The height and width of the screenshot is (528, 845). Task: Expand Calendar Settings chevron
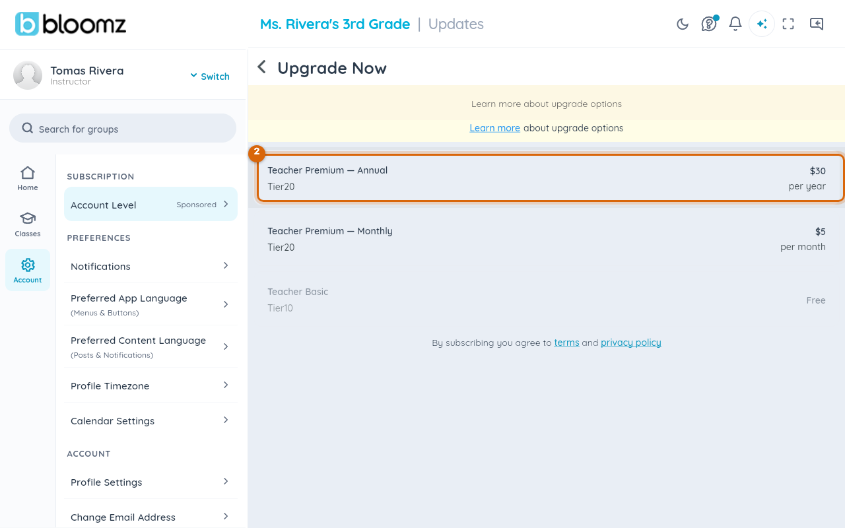[x=226, y=420]
